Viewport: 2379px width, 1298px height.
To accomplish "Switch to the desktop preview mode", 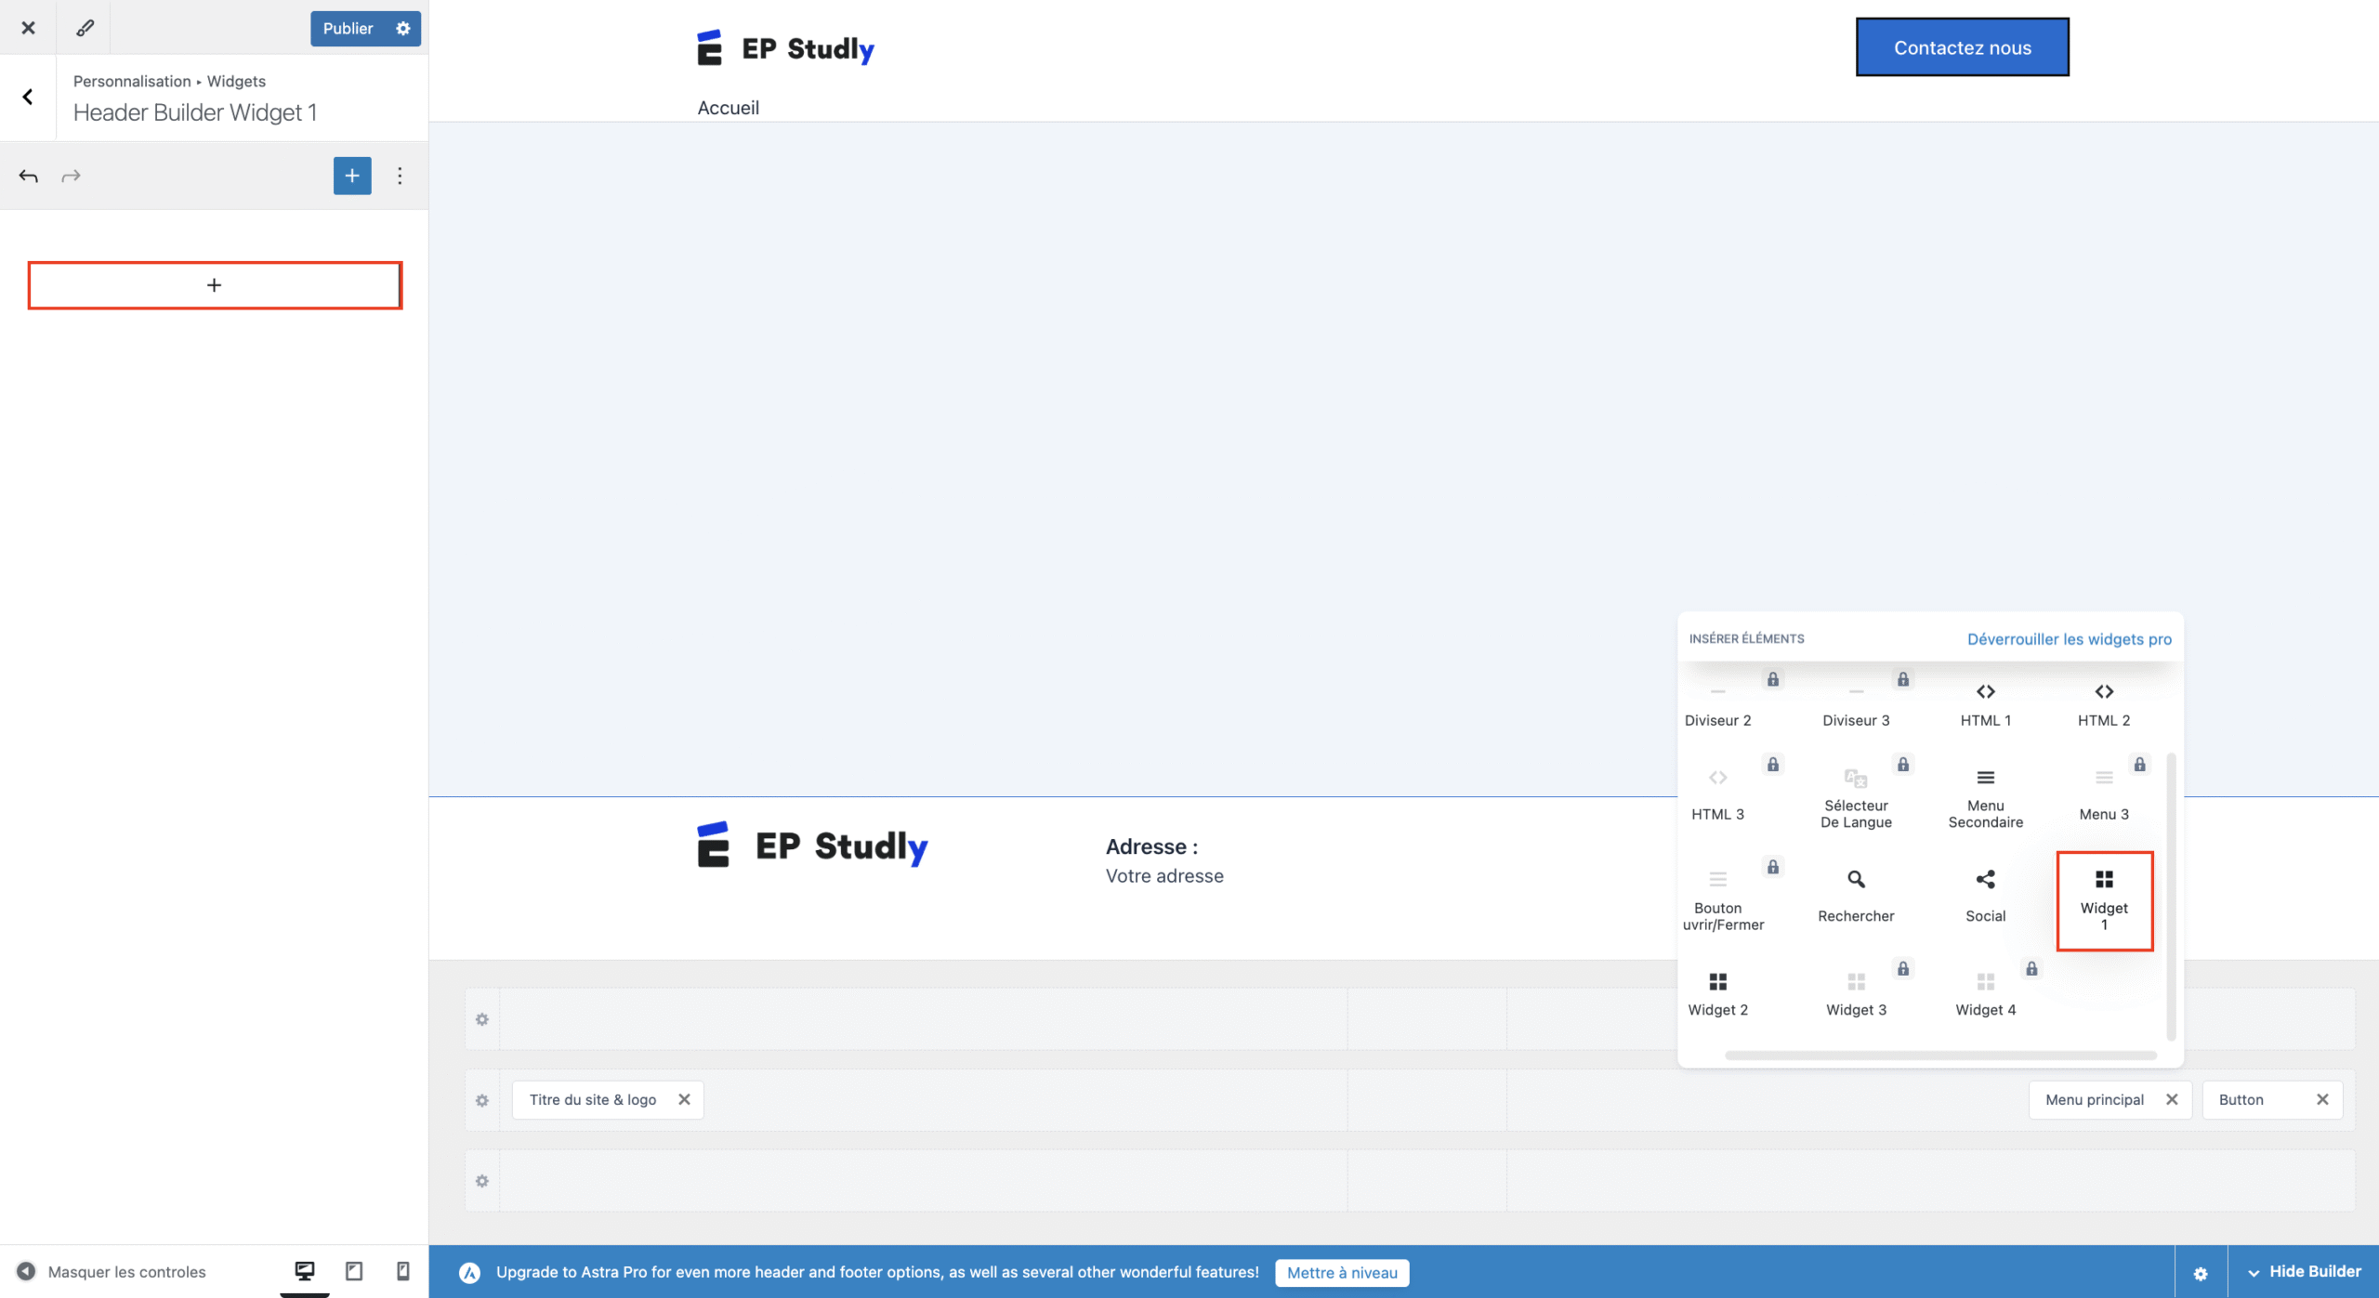I will (x=305, y=1270).
